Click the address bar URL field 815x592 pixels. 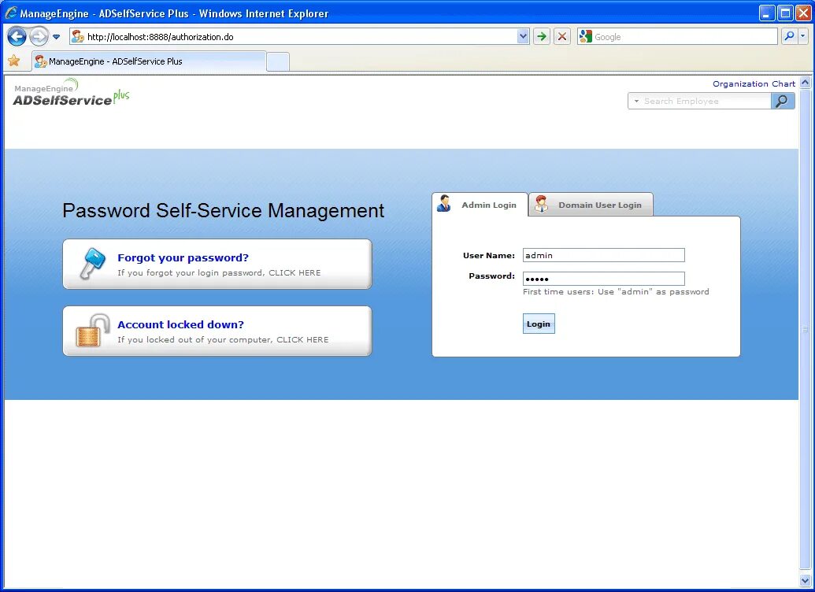coord(301,37)
